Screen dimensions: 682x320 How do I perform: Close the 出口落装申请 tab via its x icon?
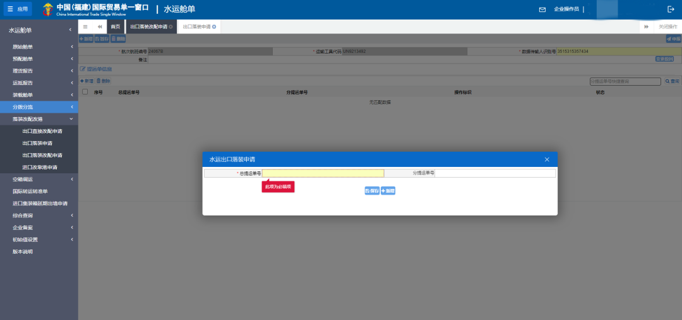pyautogui.click(x=214, y=27)
